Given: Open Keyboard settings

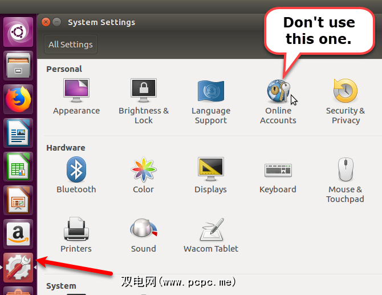Looking at the screenshot, I should tap(278, 178).
